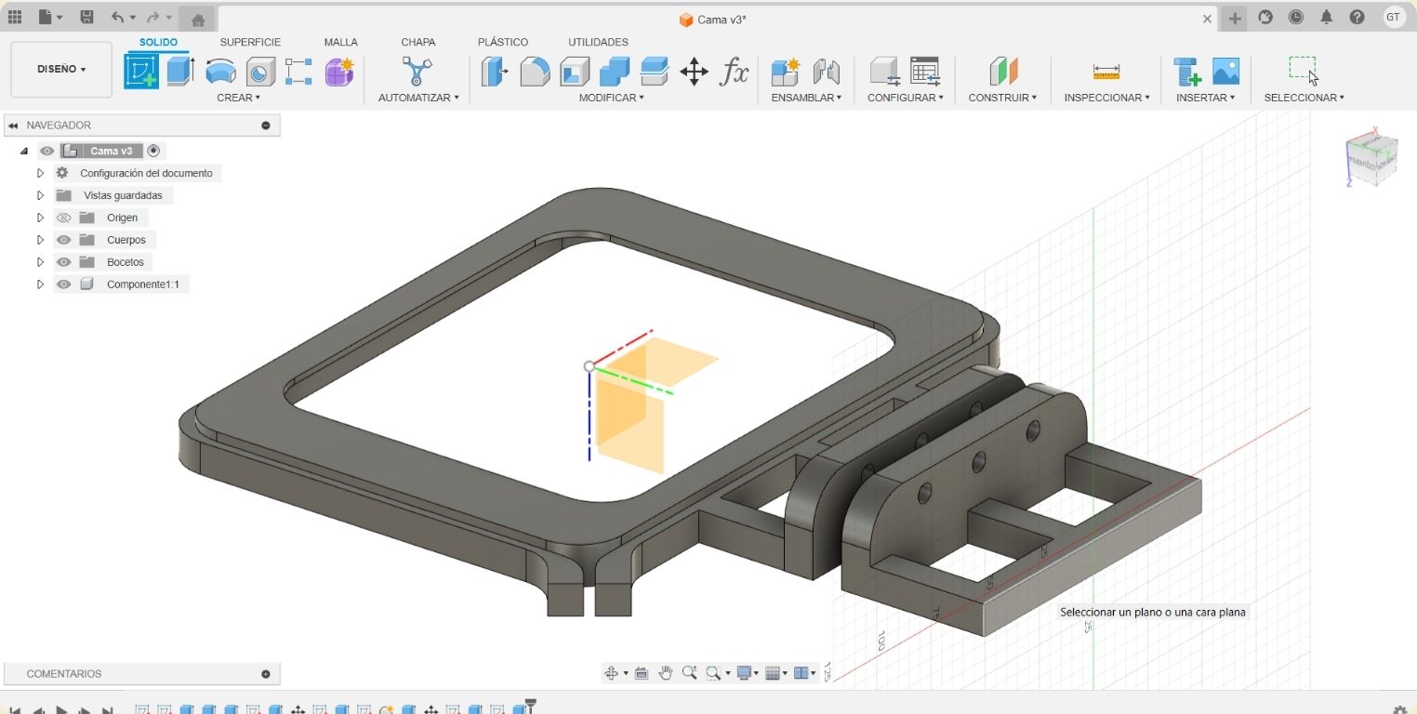Select the Joint tool
Screen dimensions: 1417x714
coord(826,72)
